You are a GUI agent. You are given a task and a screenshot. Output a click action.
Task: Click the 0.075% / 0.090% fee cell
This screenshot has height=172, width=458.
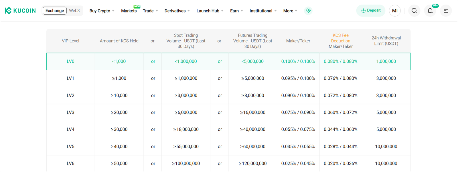[x=298, y=112]
